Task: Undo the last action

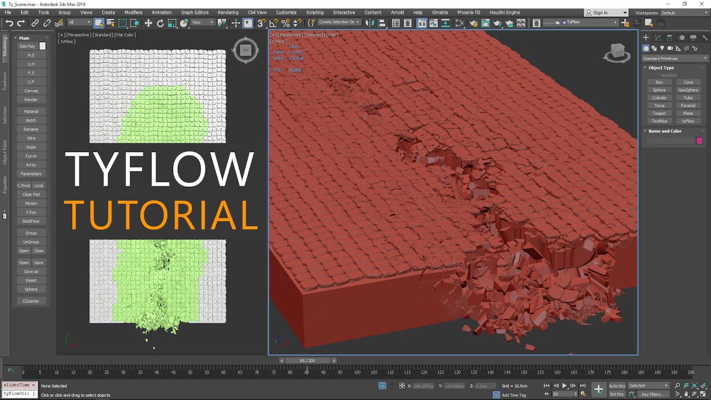Action: coord(9,23)
